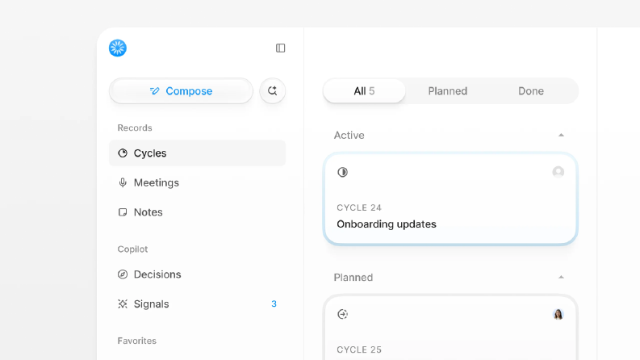The image size is (640, 360).
Task: Click half-filled status icon on Cycle 24
Action: coord(342,172)
